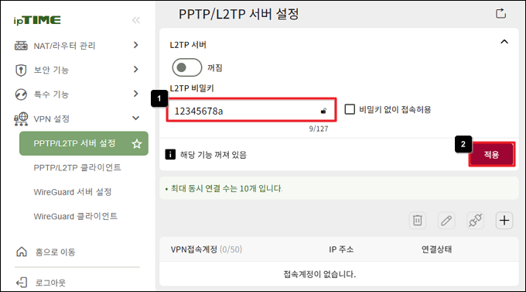This screenshot has height=292, width=526.
Task: Click the trash delete account icon
Action: [x=417, y=221]
